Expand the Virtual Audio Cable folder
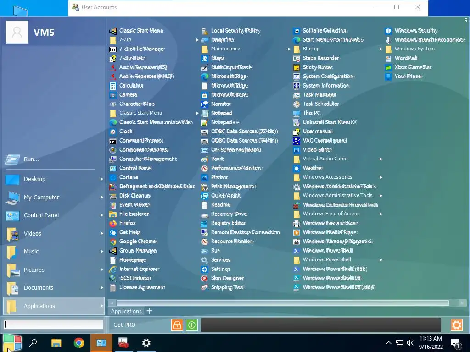 [337, 159]
